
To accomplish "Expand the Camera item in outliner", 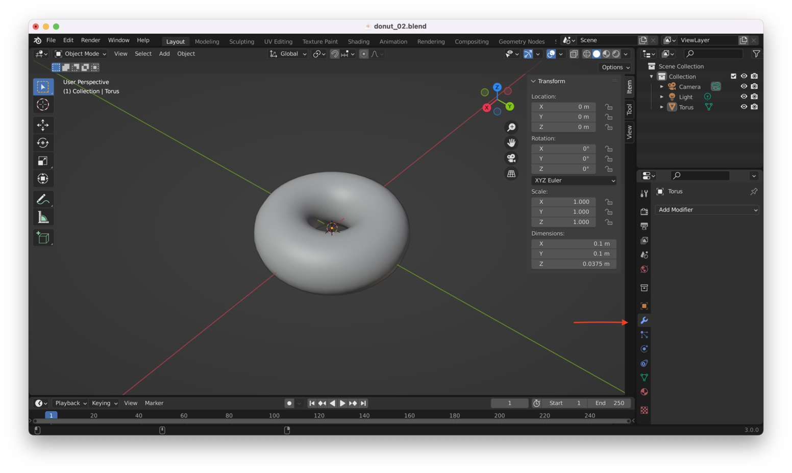I will (662, 87).
